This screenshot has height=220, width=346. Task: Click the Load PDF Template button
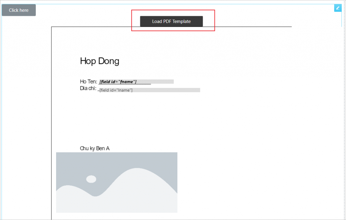pyautogui.click(x=171, y=21)
